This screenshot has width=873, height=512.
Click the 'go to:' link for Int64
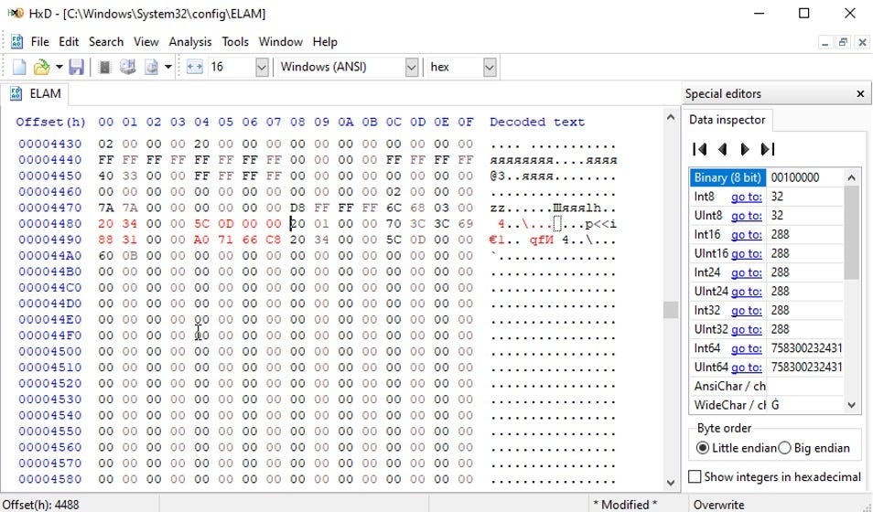[x=746, y=348]
